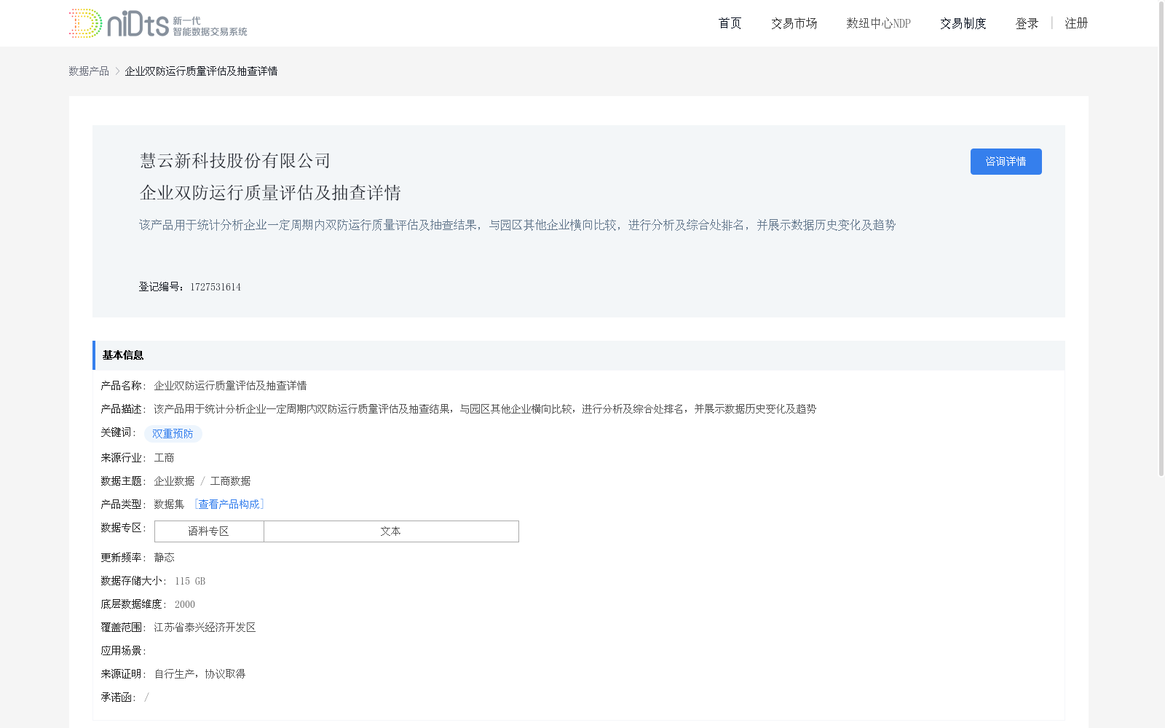
Task: Go to 数据产品 breadcrumb
Action: [x=89, y=71]
